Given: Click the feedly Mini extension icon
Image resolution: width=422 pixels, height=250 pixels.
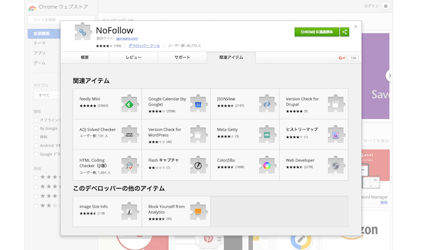Looking at the screenshot, I should (130, 104).
